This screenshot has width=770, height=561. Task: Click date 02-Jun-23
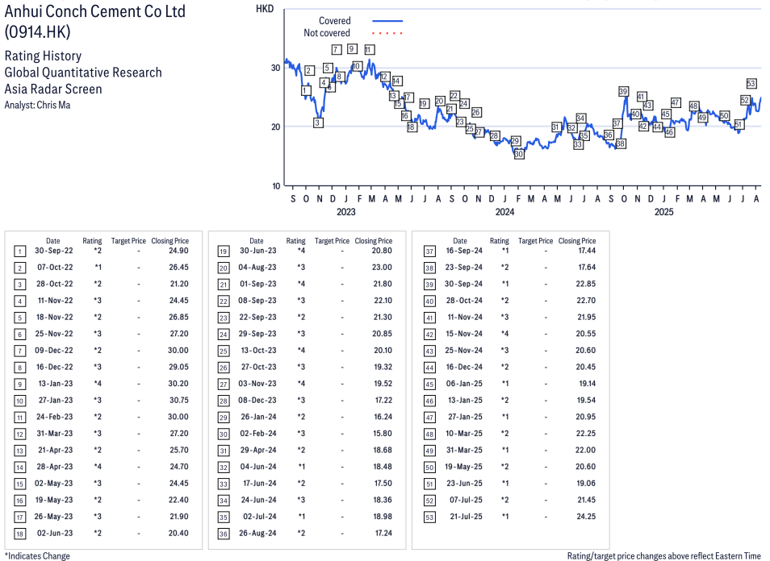[55, 533]
